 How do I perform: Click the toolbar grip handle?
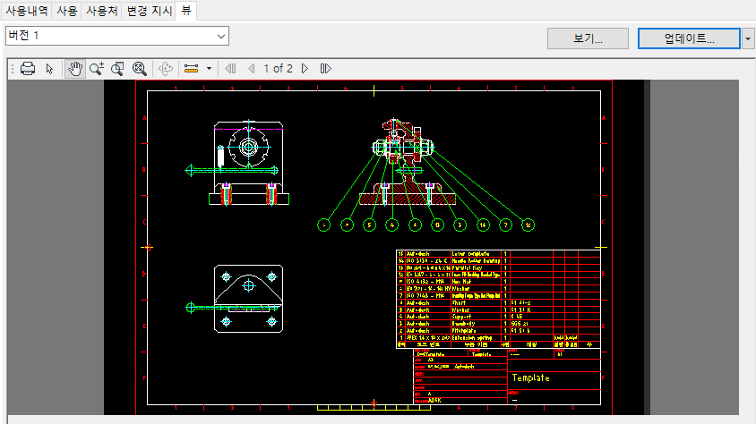pyautogui.click(x=13, y=69)
